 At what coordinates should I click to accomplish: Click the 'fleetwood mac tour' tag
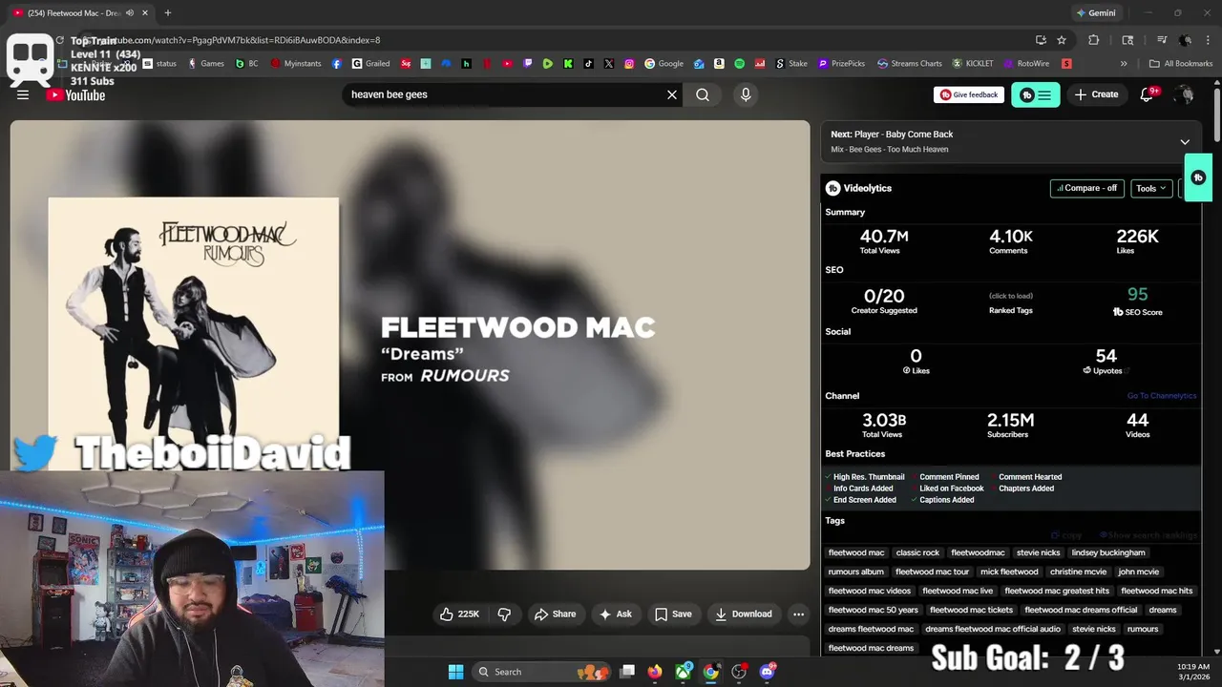(x=932, y=572)
